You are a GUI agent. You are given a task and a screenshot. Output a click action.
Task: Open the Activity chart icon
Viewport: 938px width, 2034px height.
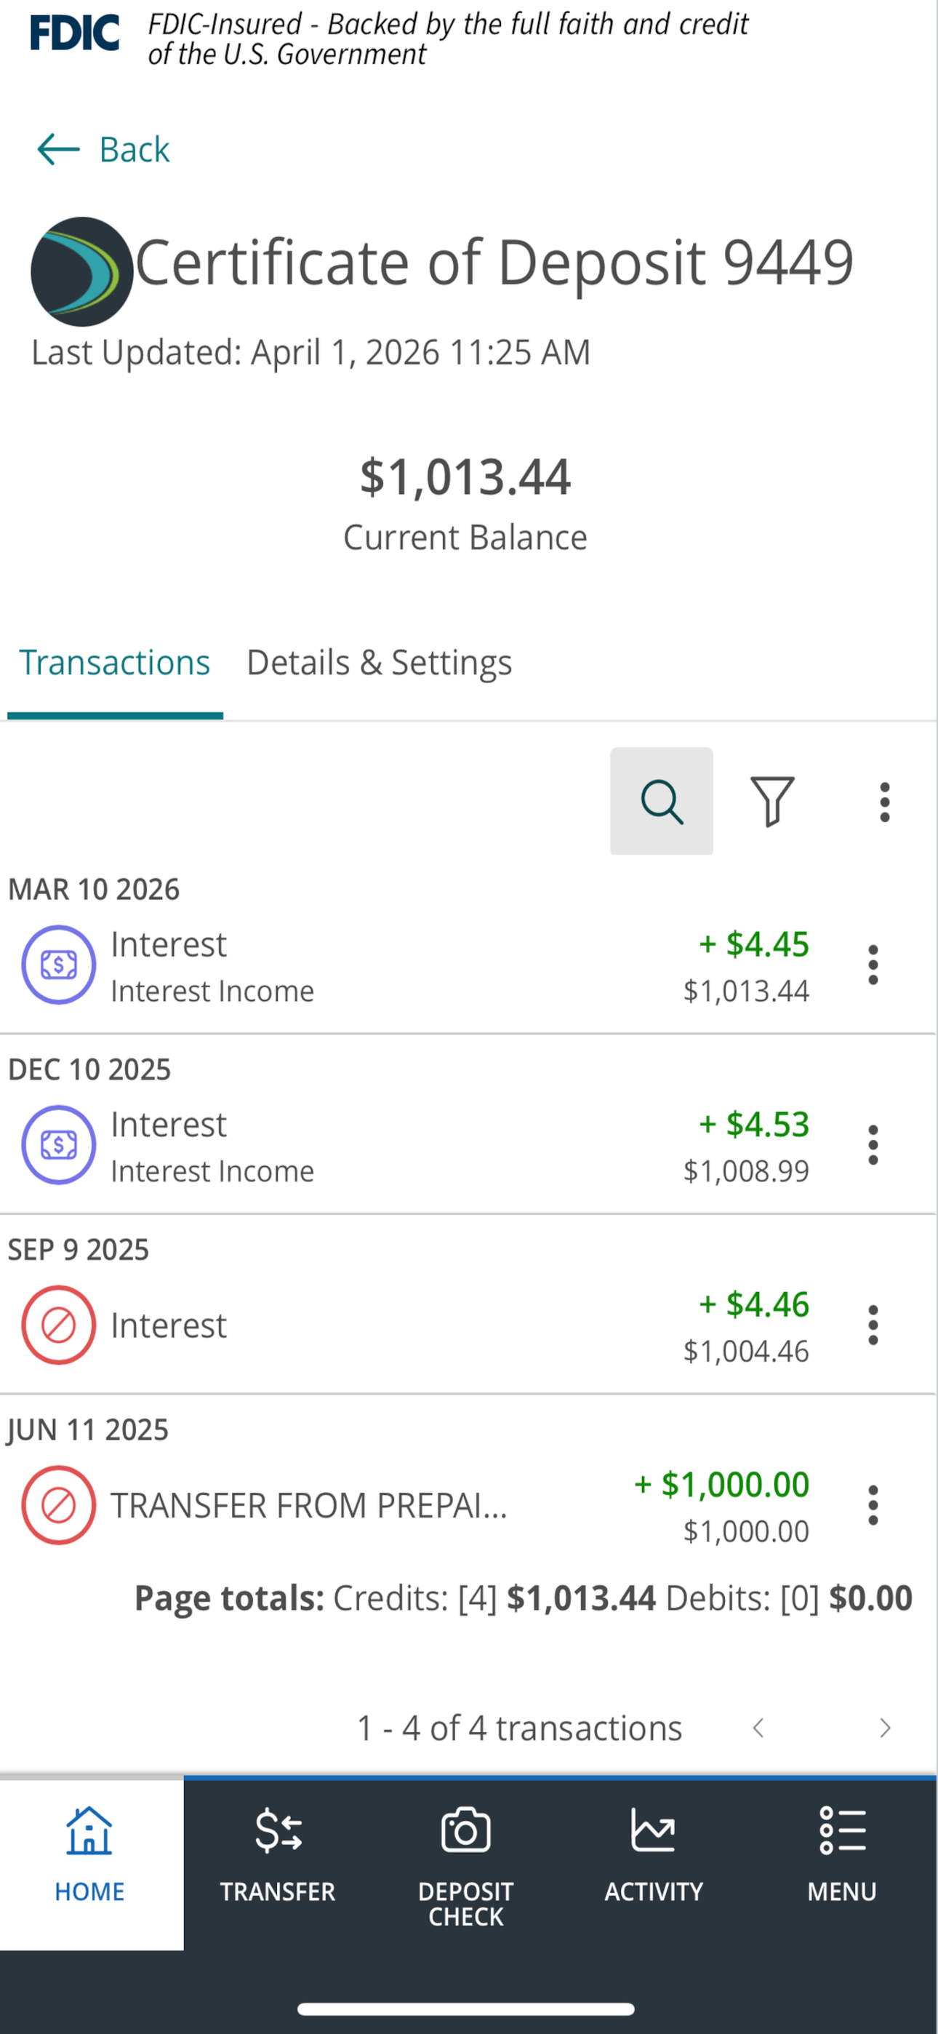click(654, 1830)
